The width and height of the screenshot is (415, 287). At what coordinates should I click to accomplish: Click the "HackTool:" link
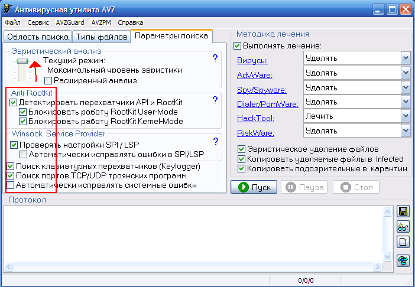coord(255,118)
